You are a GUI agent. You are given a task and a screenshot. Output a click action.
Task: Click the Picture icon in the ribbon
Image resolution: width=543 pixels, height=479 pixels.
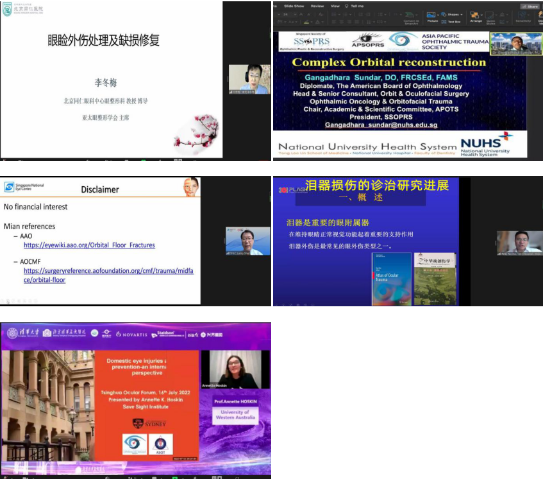[x=431, y=15]
